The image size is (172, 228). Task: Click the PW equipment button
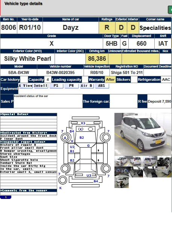pyautogui.click(x=72, y=86)
